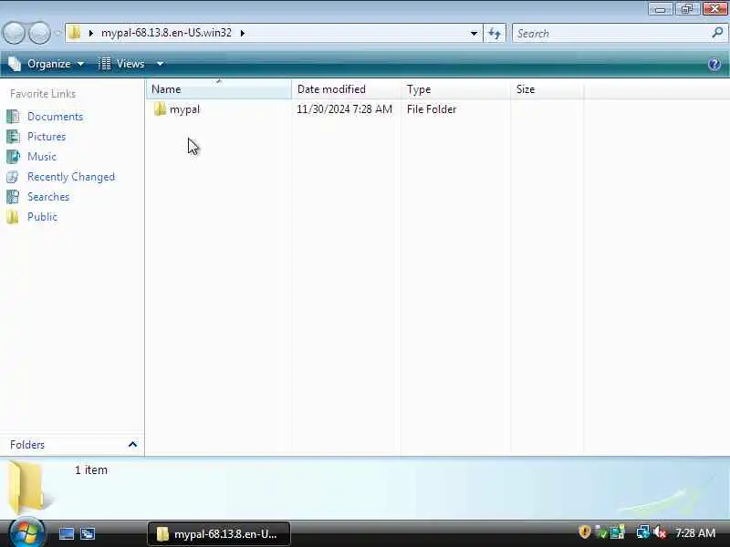The width and height of the screenshot is (730, 547).
Task: Click the Public folder icon
Action: click(13, 217)
